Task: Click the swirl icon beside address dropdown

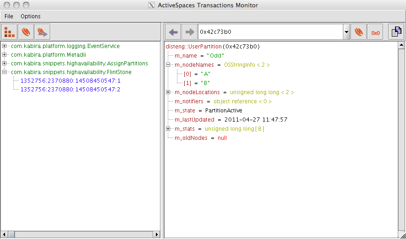Action: 359,32
